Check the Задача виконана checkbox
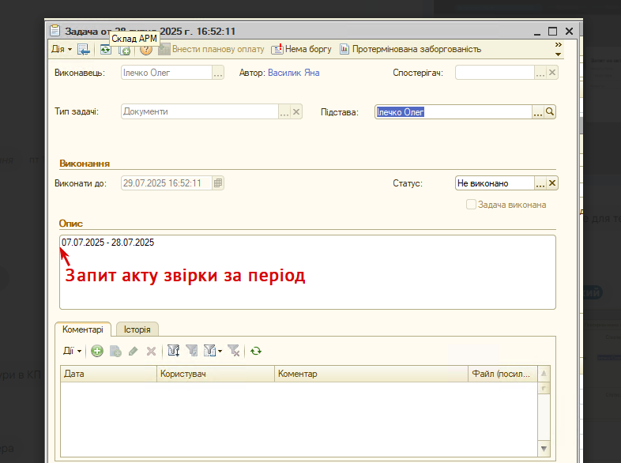 tap(471, 205)
